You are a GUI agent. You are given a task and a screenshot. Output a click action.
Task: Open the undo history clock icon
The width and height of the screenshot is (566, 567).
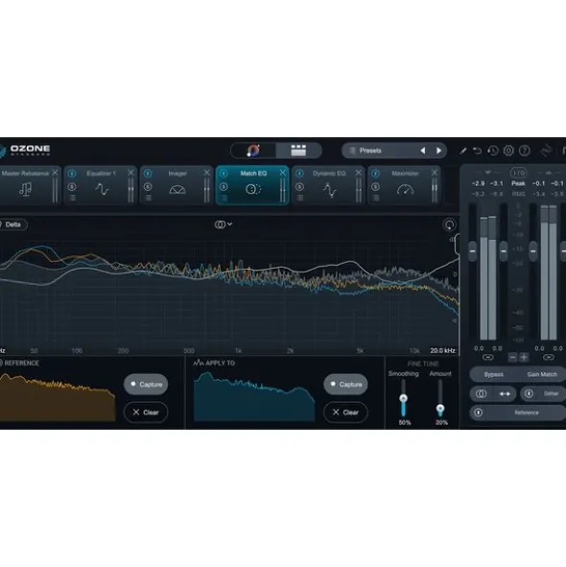pos(493,151)
